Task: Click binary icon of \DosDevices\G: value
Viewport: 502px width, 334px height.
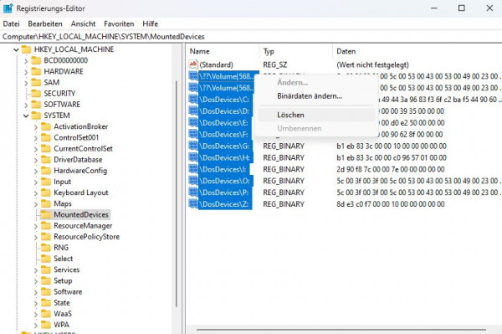Action: pyautogui.click(x=193, y=146)
